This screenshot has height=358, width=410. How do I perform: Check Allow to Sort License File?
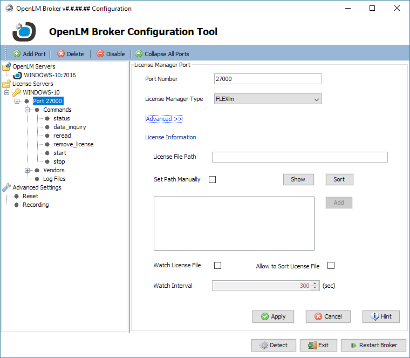pos(331,265)
